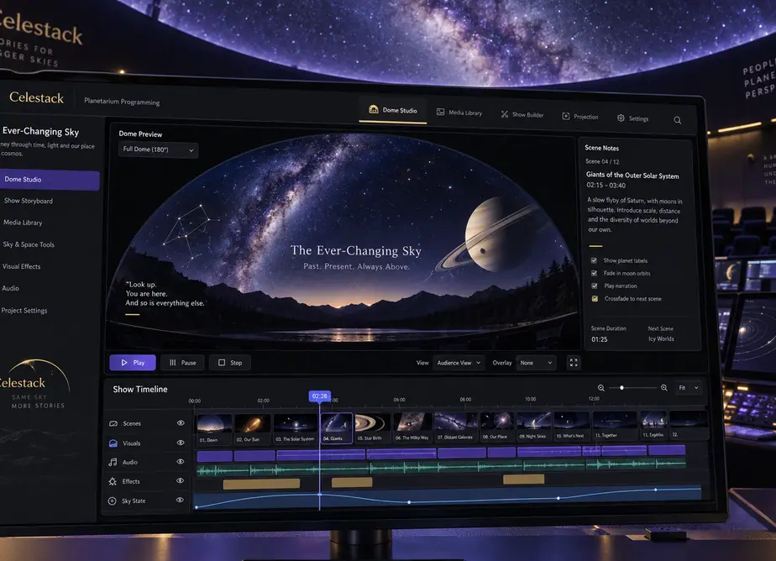Hide the Visuals track with its eye icon
Viewport: 776px width, 561px height.
(181, 443)
